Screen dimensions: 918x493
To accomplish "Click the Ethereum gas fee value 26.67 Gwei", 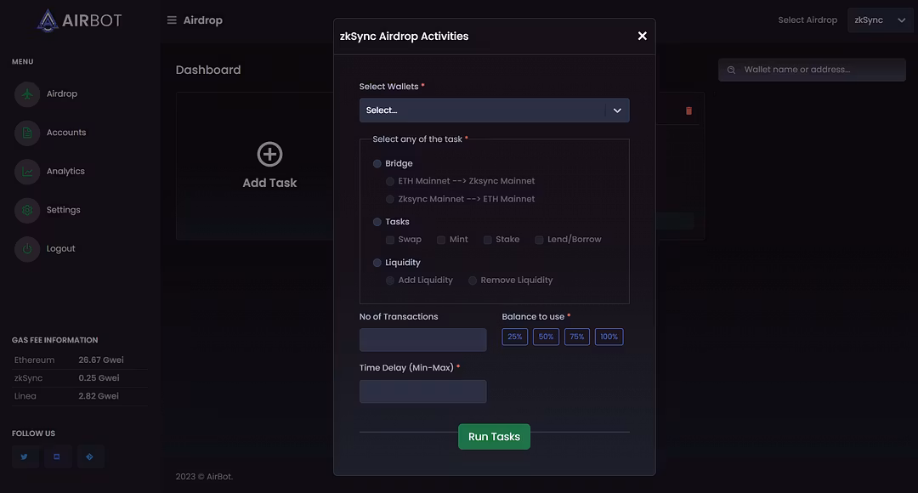I will pos(100,360).
